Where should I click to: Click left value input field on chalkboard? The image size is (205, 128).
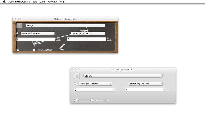click(36, 39)
